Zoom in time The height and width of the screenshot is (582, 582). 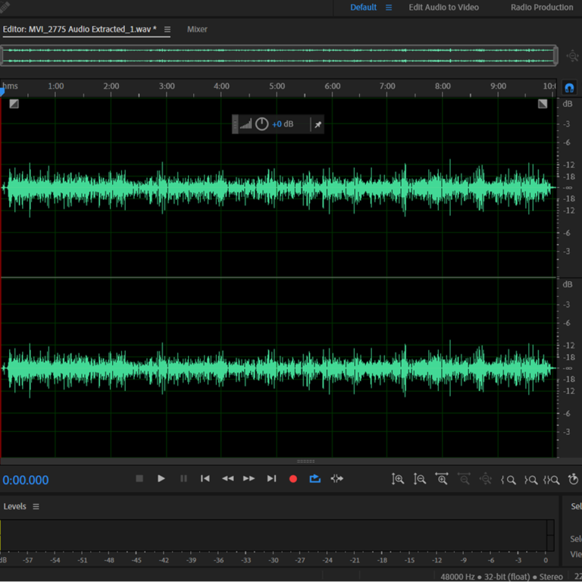442,479
